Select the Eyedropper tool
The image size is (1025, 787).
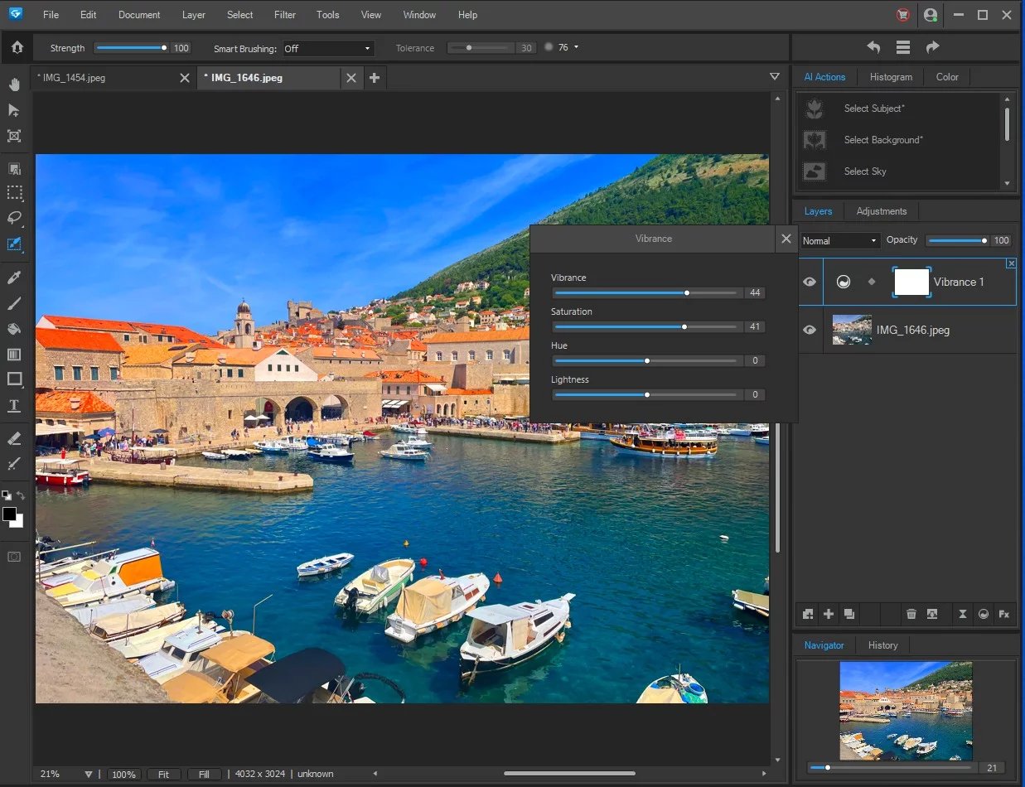[x=14, y=277]
